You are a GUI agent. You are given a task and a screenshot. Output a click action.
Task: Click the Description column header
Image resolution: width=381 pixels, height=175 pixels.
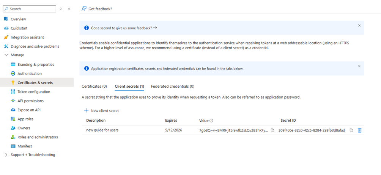[x=96, y=121]
